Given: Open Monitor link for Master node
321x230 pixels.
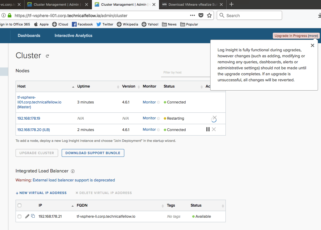Looking at the screenshot, I should [149, 102].
